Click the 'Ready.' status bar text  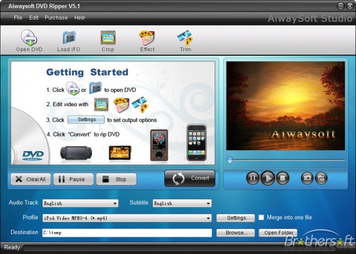coord(12,247)
